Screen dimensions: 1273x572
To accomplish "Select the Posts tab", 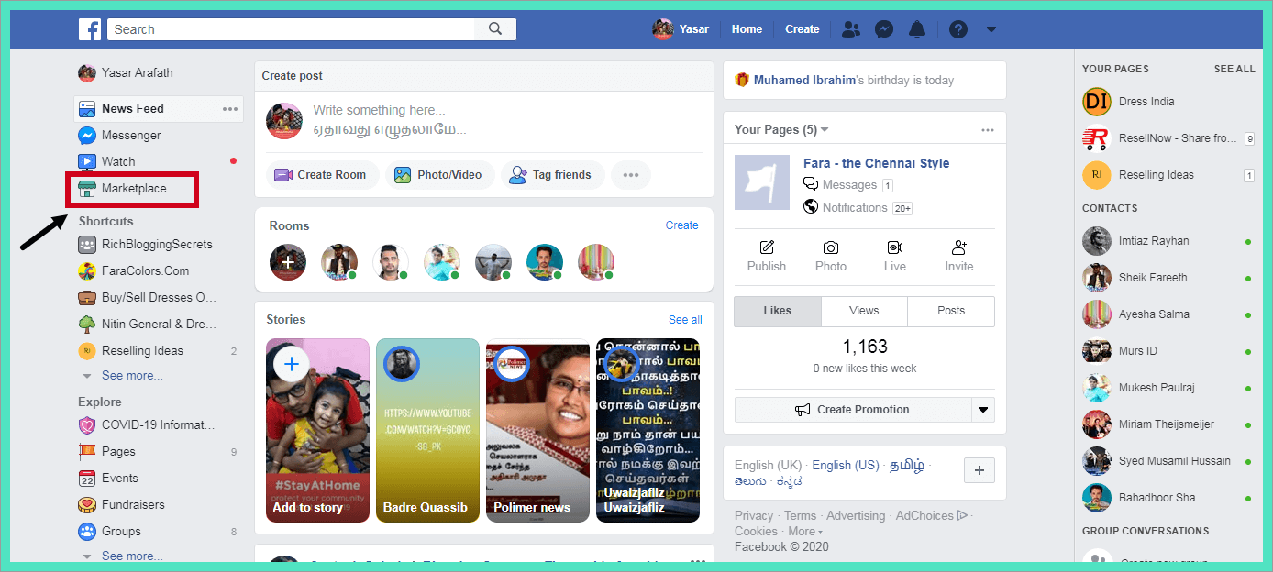I will (x=951, y=312).
